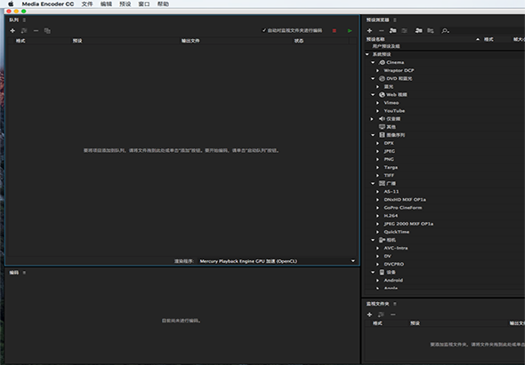Select the 蓝光 preset group

tap(388, 86)
